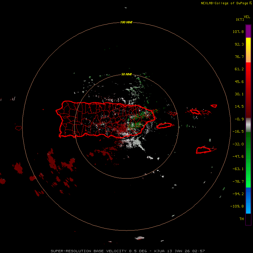Select the 92.3 legend value
The width and height of the screenshot is (253, 253).
239,44
